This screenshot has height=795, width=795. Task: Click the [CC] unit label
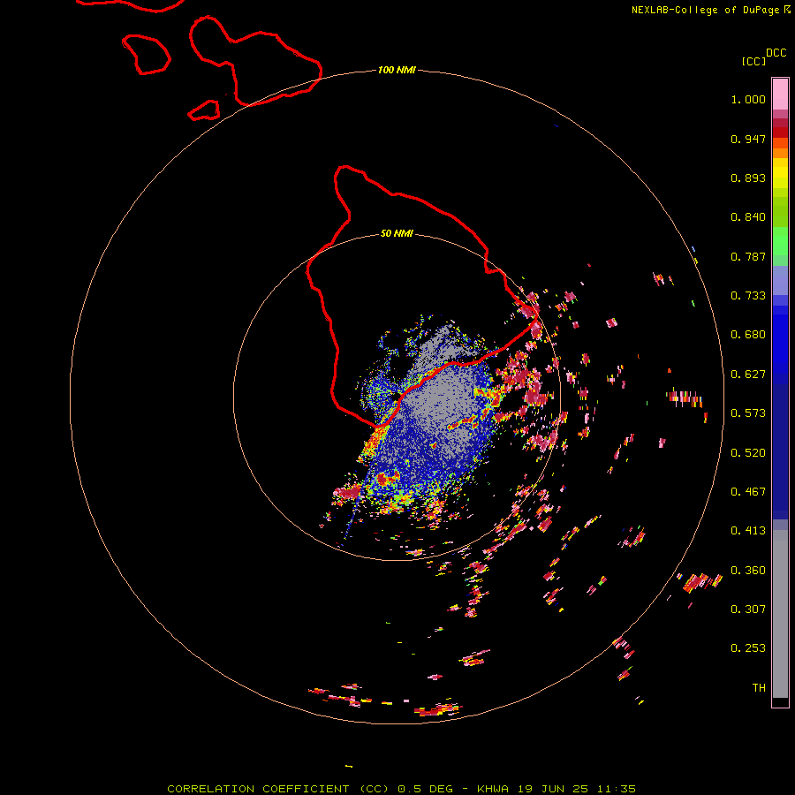coord(754,61)
